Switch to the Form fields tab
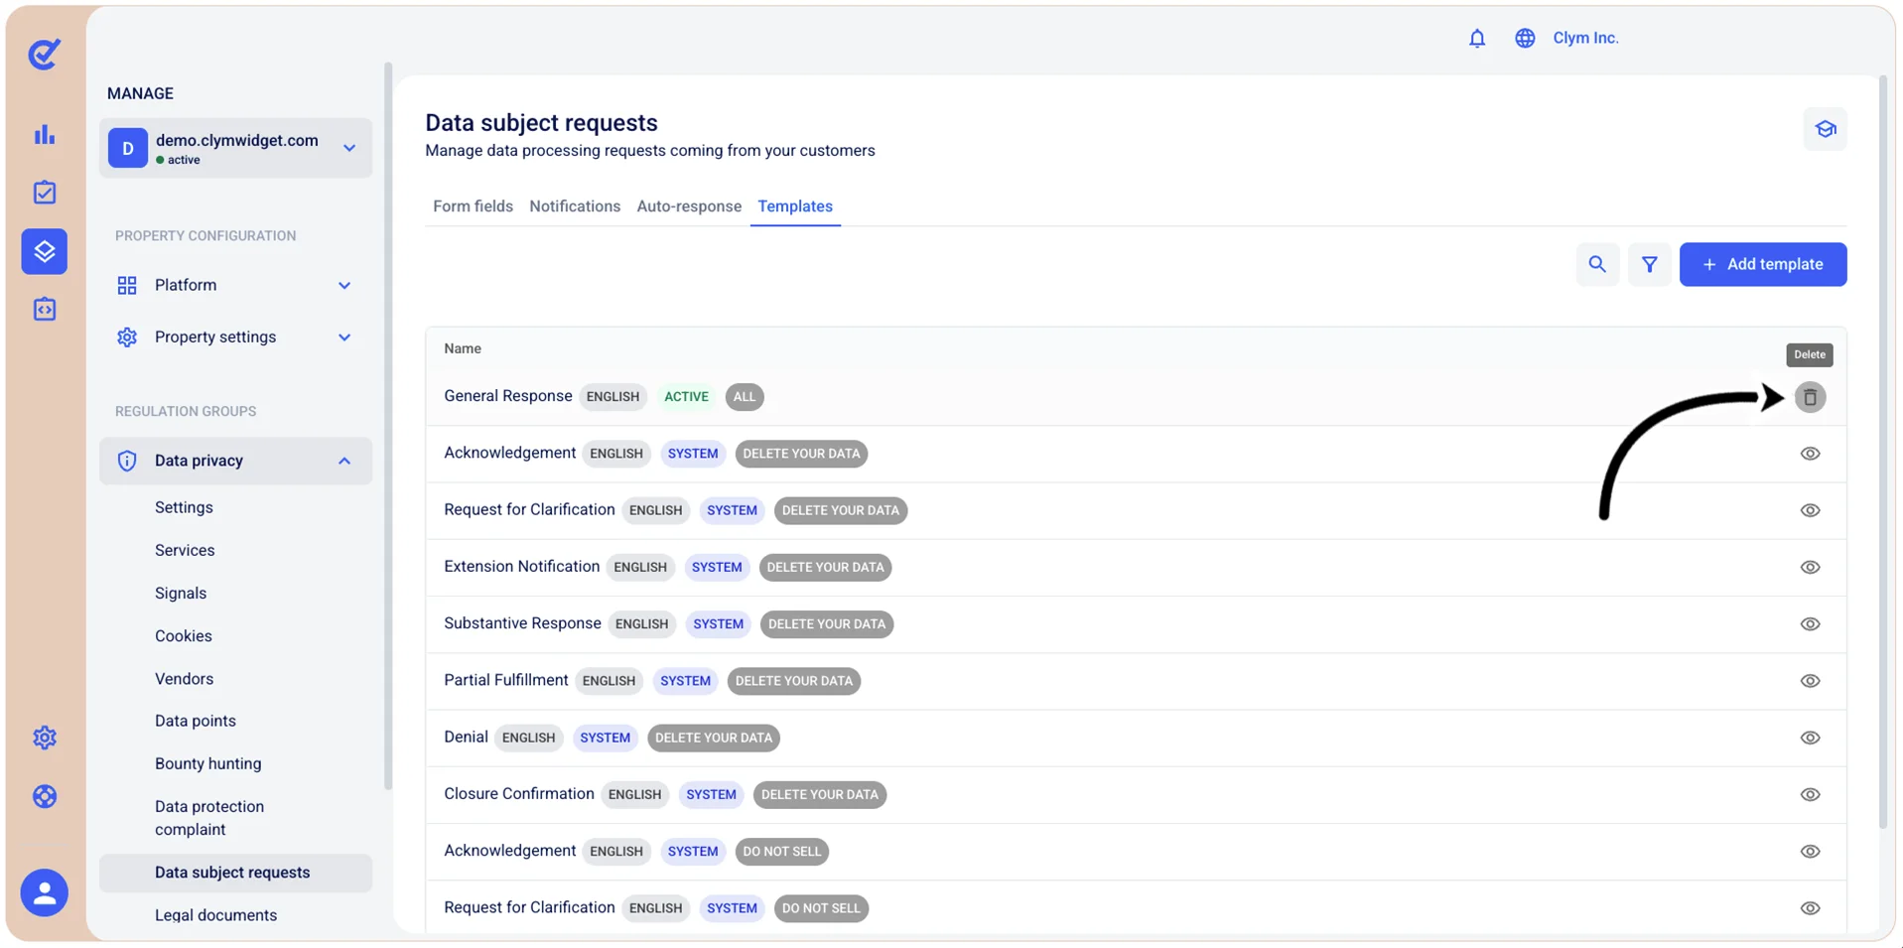1903x948 pixels. pos(473,206)
